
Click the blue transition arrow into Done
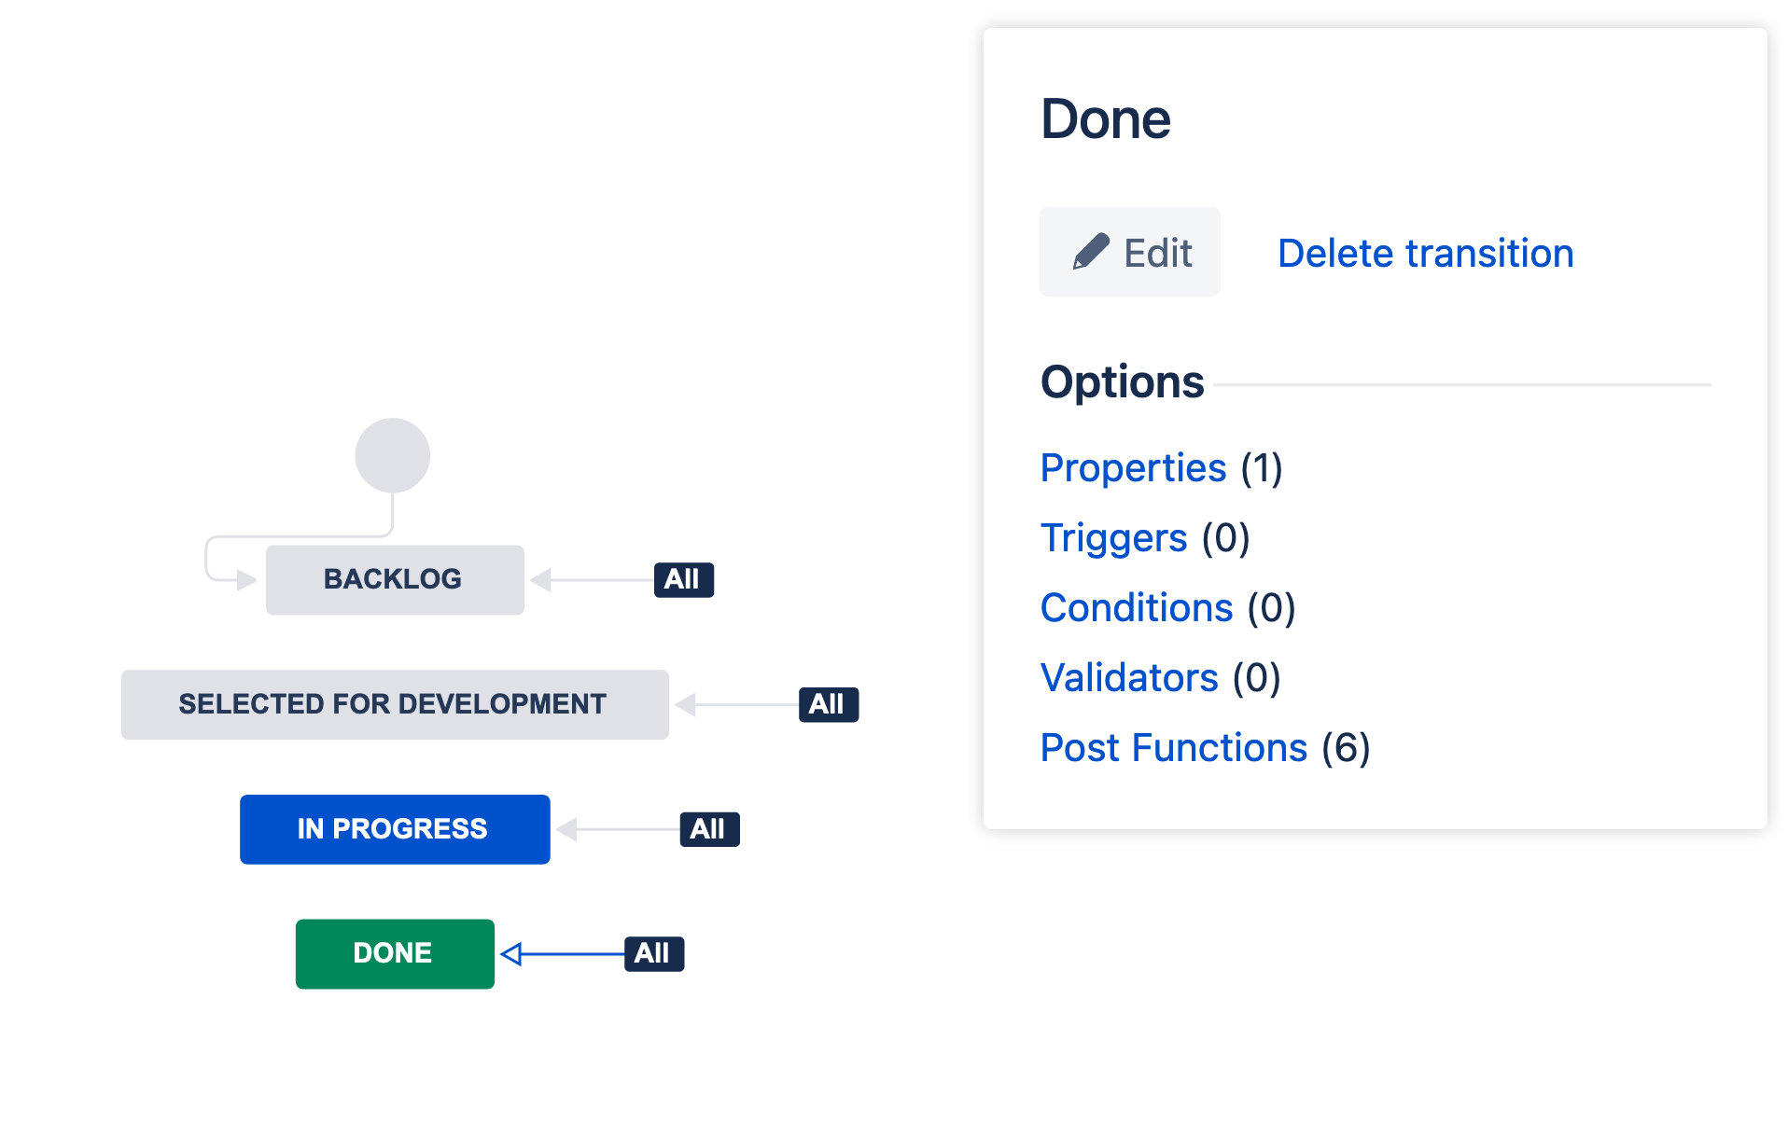(x=569, y=953)
